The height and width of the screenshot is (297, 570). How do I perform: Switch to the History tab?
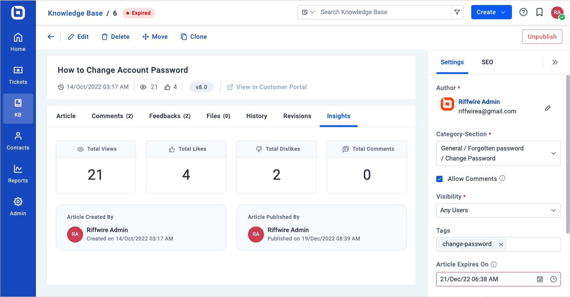[257, 116]
